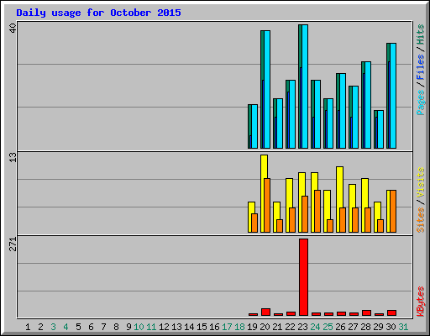The image size is (430, 336).
Task: Click the chart title 'Daily usage for October 2015'
Action: pos(98,13)
